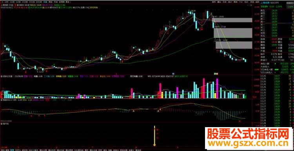This screenshot has height=151, width=294.
Task: Open the F10 company info button
Action: (241, 2)
